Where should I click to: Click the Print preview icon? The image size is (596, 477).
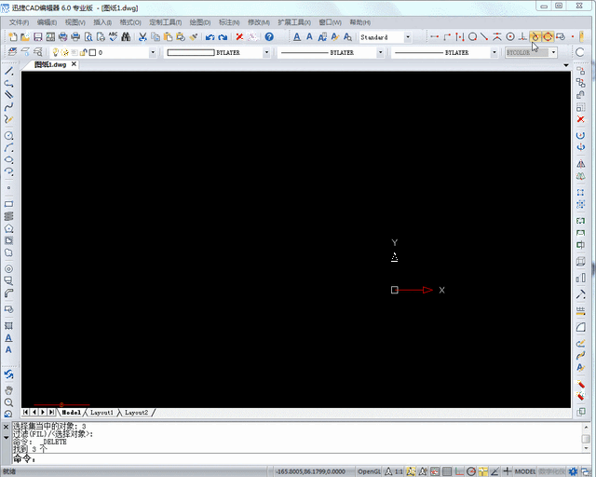[x=88, y=37]
